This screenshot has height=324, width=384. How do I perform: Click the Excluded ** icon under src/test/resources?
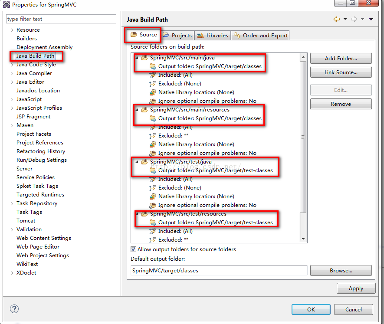153,240
